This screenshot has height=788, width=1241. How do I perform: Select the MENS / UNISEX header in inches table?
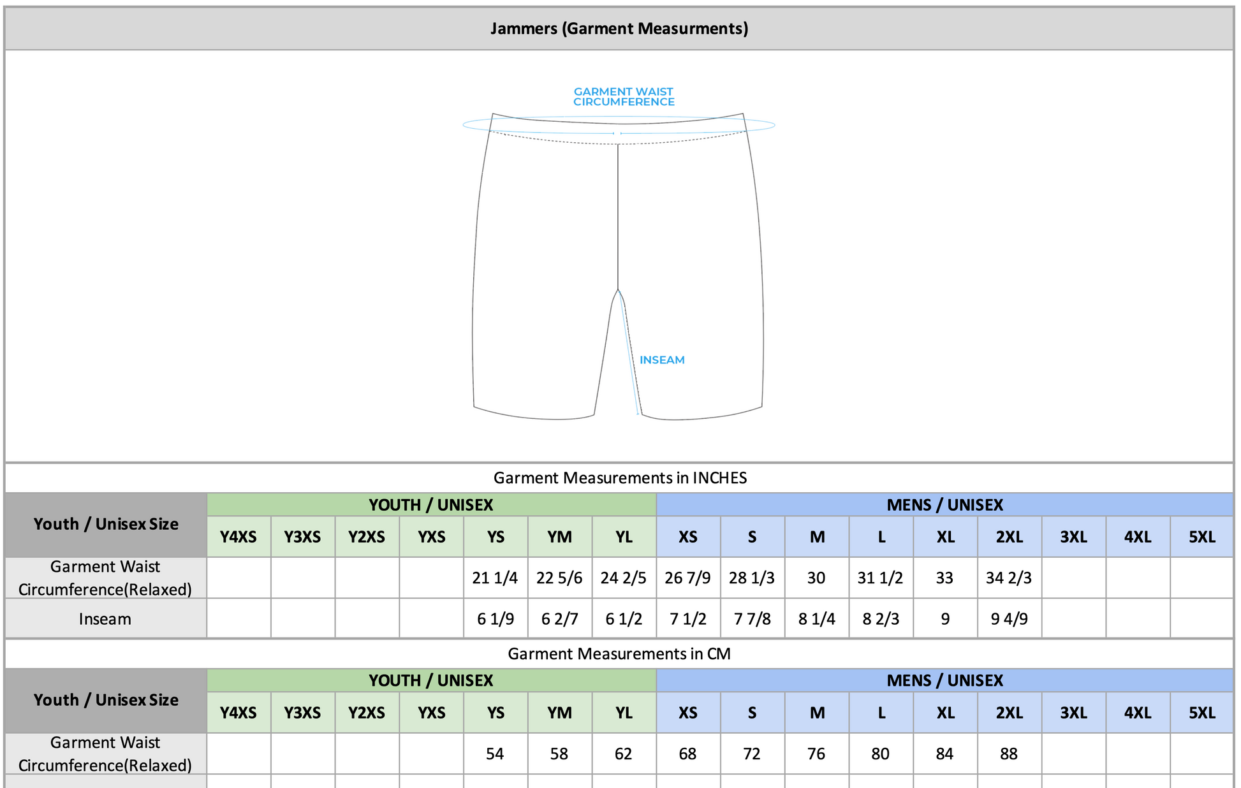click(944, 505)
